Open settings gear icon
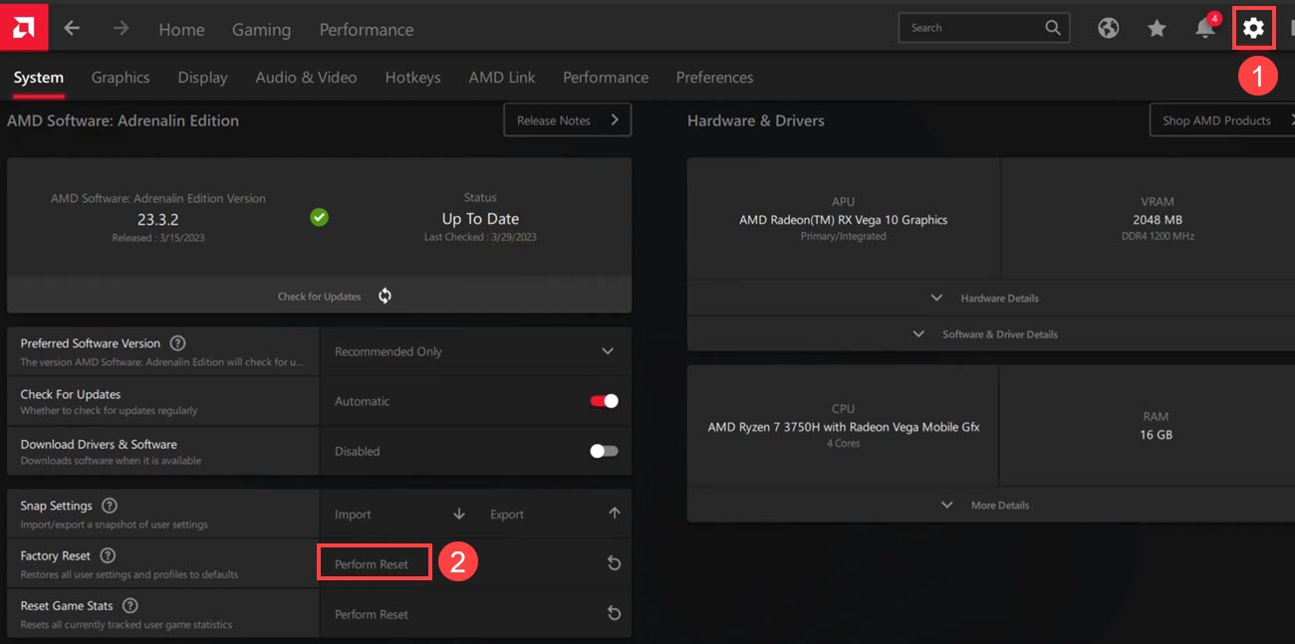 coord(1253,28)
